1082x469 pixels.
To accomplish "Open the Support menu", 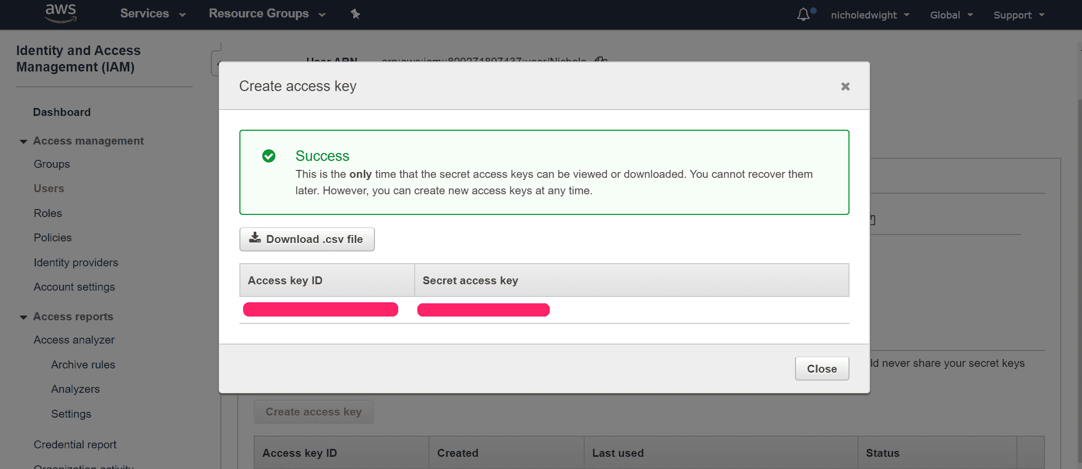I will coord(1018,15).
